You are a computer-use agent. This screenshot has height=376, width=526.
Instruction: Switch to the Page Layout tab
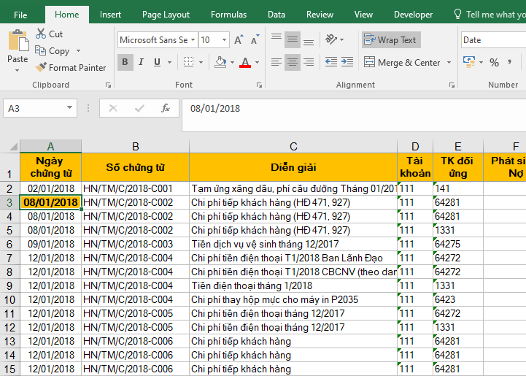(166, 15)
